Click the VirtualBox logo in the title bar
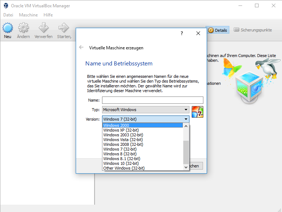Viewport: 282px width, 212px height. (x=6, y=5)
